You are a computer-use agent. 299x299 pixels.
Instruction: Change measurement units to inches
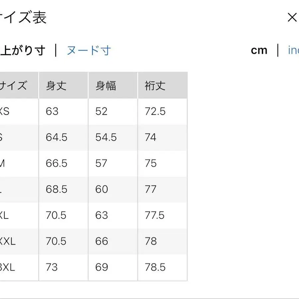[294, 50]
